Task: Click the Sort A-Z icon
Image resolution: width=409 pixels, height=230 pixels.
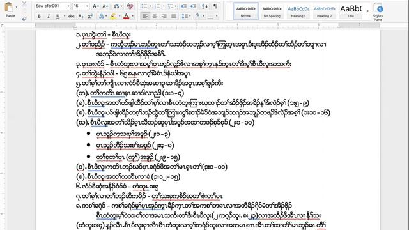Action: pos(205,6)
